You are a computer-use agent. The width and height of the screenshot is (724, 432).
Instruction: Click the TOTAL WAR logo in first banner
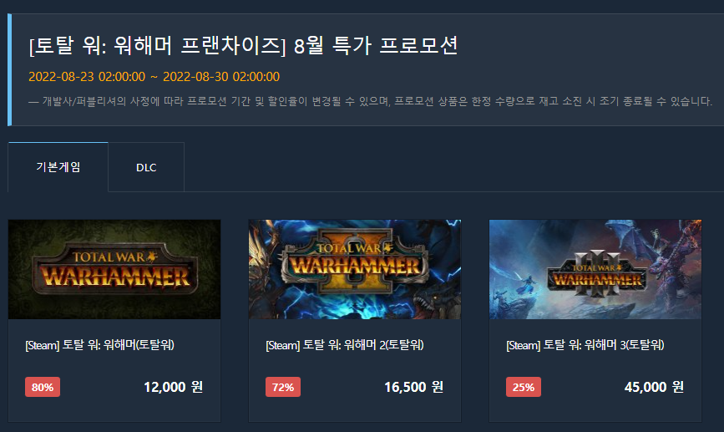114,269
